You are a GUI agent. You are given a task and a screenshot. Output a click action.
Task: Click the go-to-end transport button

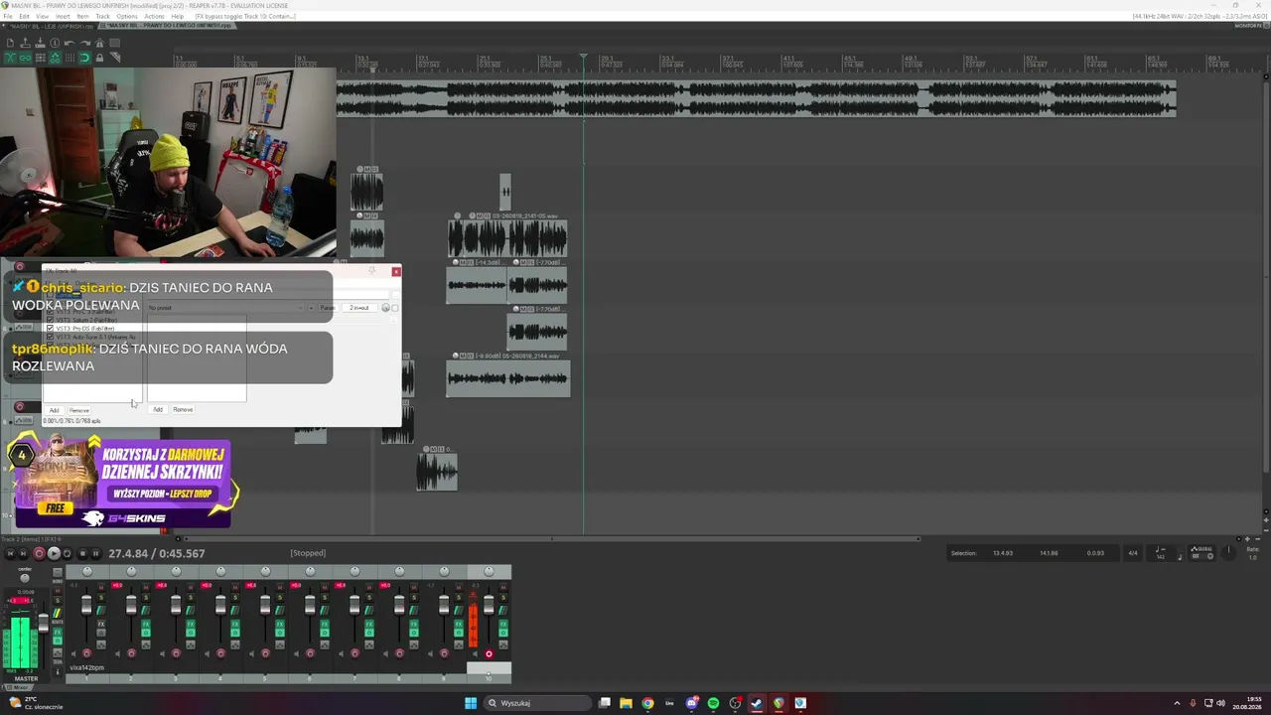pos(24,553)
